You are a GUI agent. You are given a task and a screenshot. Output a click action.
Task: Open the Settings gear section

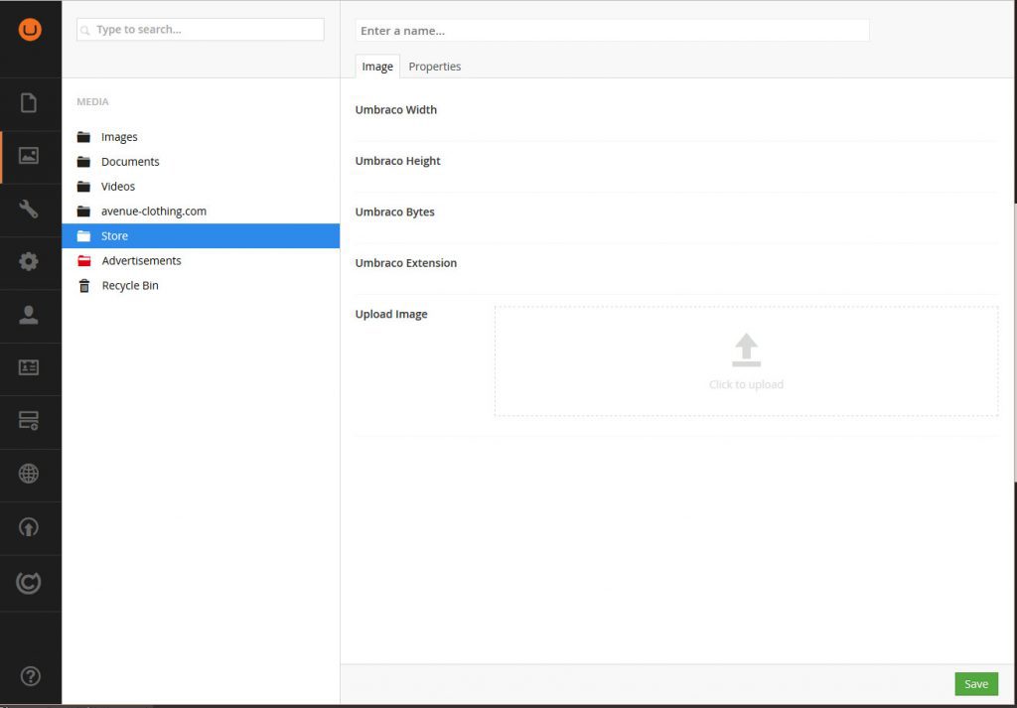31,262
